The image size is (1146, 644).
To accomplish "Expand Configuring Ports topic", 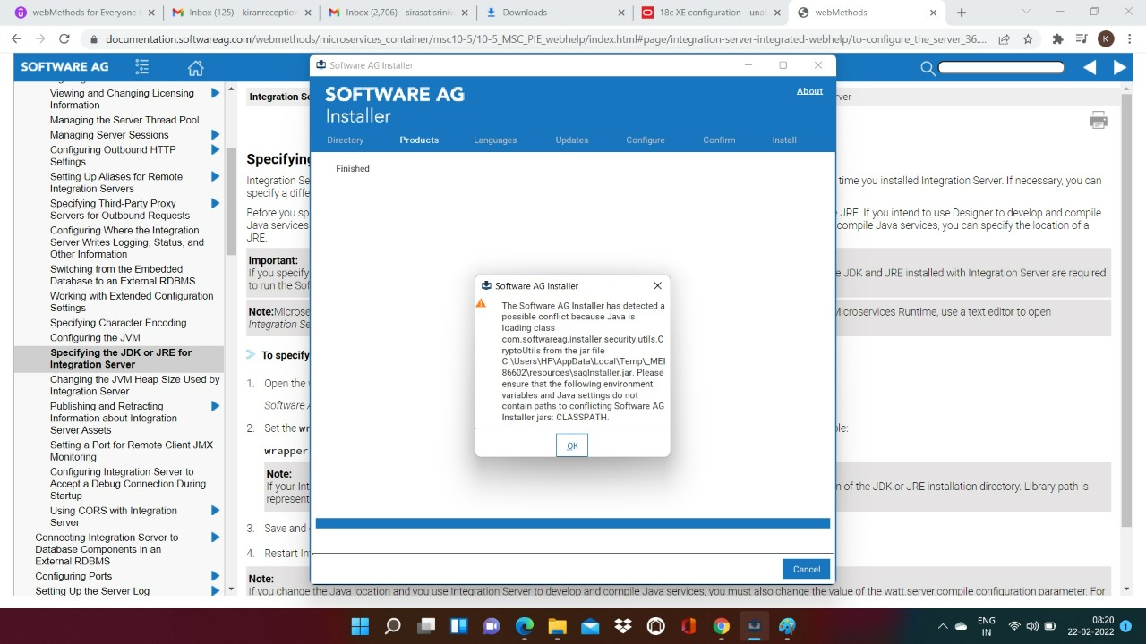I will pyautogui.click(x=215, y=576).
